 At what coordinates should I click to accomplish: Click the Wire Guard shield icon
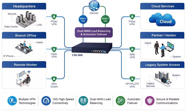point(54,79)
